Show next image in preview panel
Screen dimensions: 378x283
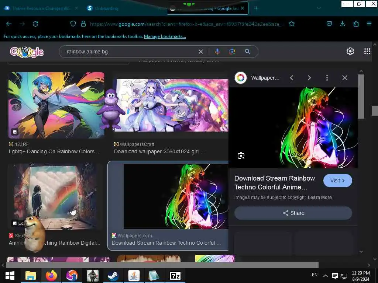309,78
